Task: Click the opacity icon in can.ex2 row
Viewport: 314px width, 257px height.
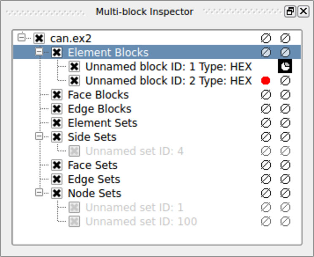Action: point(285,38)
